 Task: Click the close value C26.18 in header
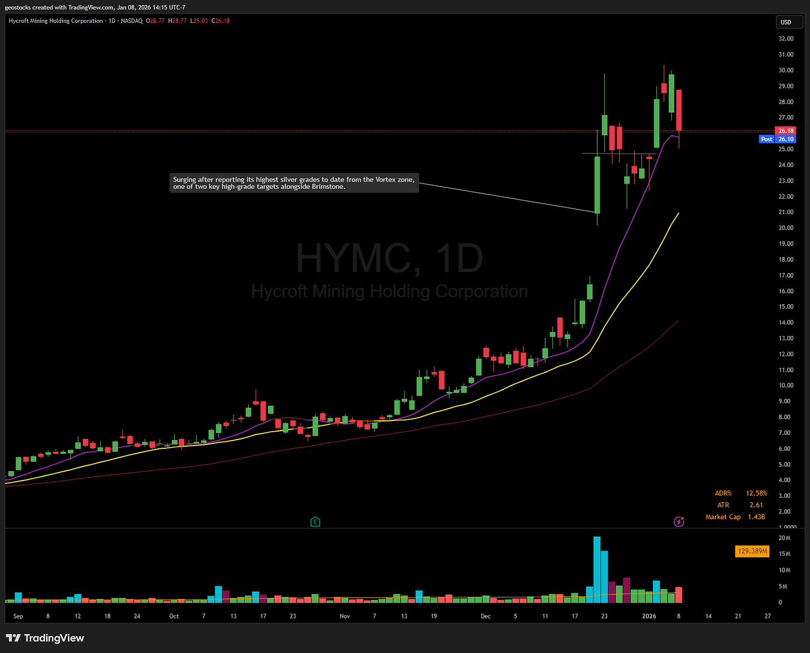point(220,21)
